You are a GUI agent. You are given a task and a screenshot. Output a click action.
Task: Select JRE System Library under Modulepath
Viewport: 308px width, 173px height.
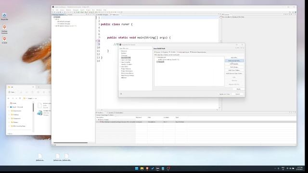(169, 60)
